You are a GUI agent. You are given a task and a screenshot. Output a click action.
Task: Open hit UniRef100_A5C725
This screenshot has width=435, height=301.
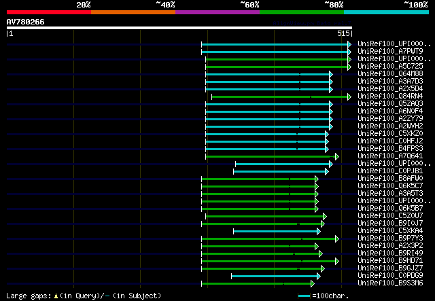click(390, 67)
